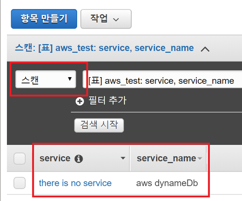Toggle the select-all header checkbox

19,159
